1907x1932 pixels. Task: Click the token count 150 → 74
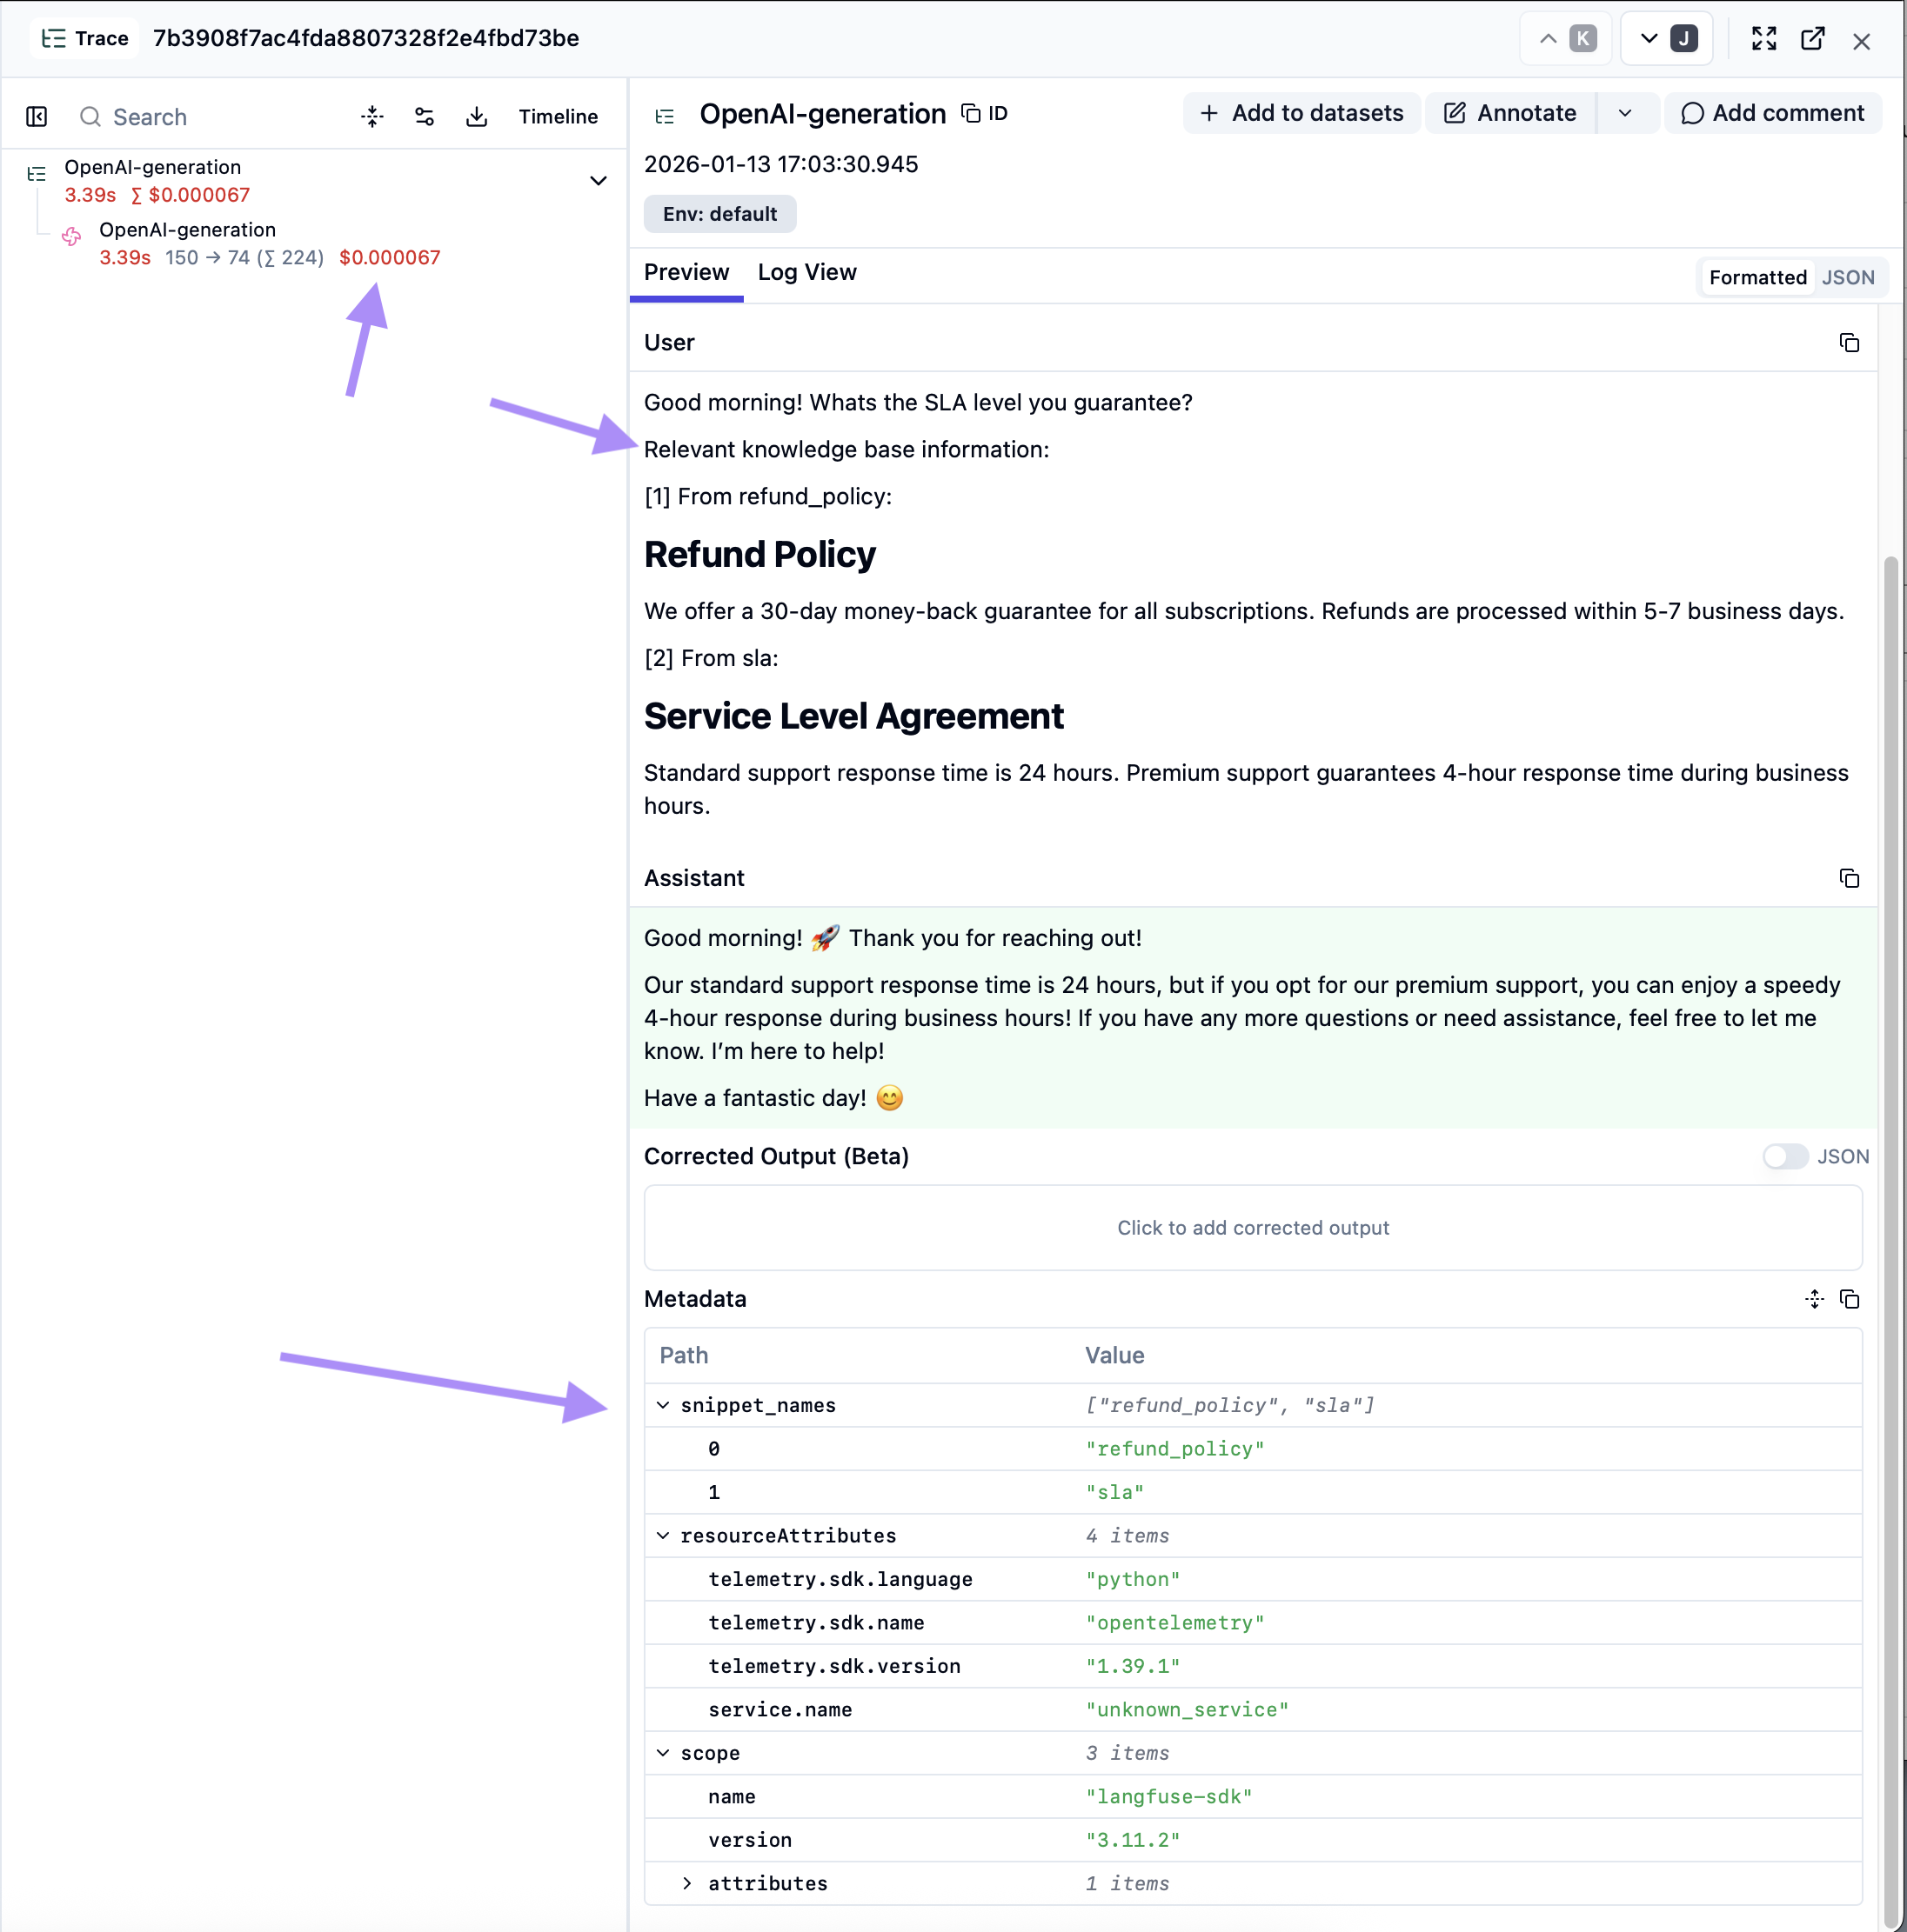[x=207, y=258]
